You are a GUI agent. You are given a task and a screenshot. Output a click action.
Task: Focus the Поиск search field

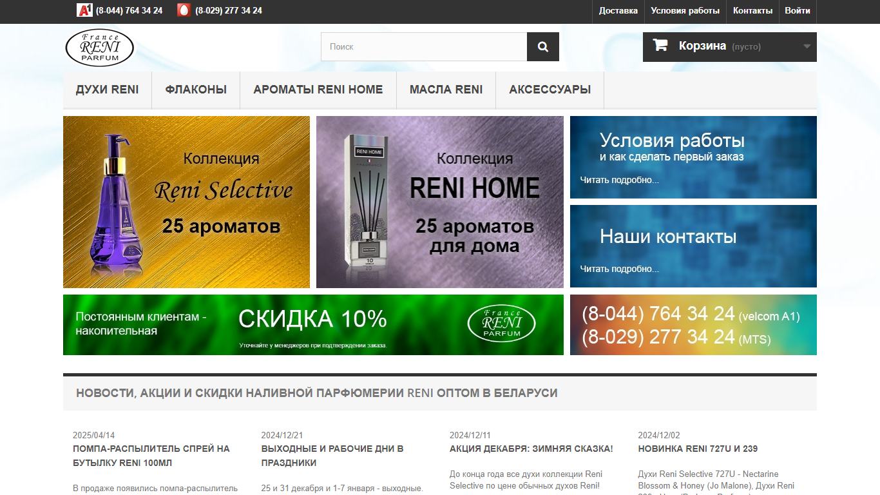[x=424, y=46]
